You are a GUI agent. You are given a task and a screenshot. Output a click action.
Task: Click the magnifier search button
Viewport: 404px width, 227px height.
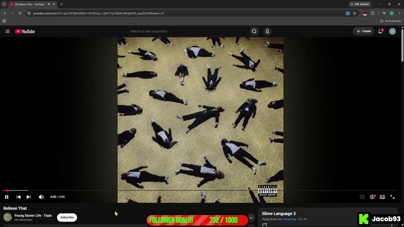point(254,31)
